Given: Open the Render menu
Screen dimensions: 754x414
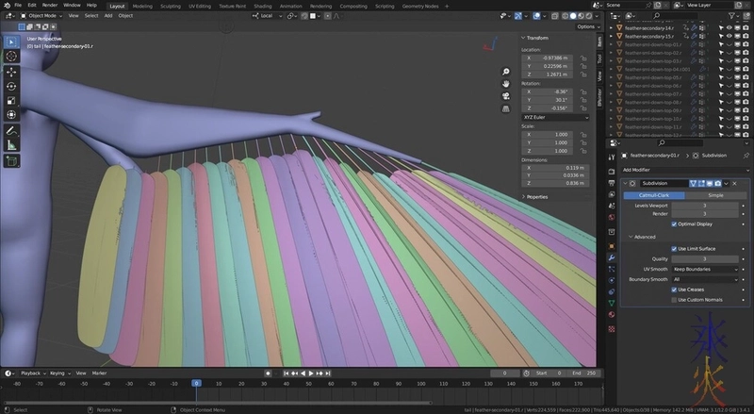Looking at the screenshot, I should (x=48, y=6).
